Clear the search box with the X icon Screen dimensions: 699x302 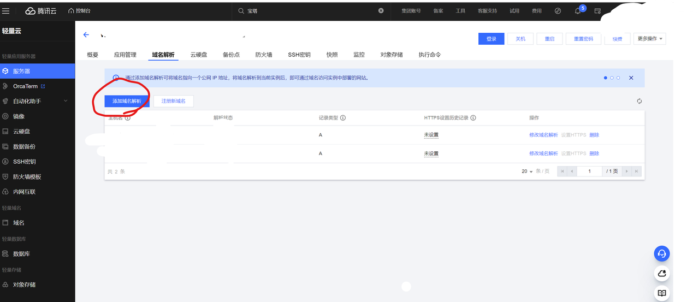click(x=381, y=11)
